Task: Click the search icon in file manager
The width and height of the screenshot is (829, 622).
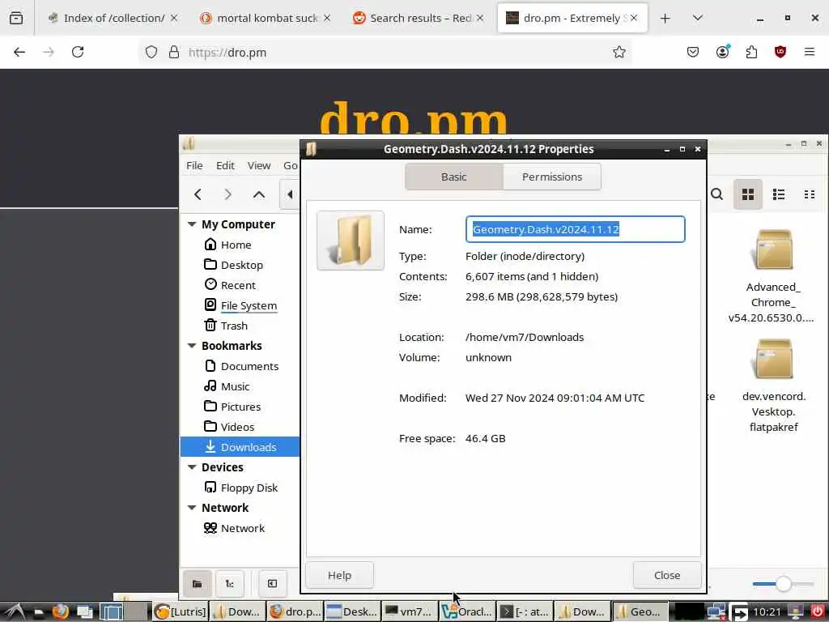Action: 717,194
